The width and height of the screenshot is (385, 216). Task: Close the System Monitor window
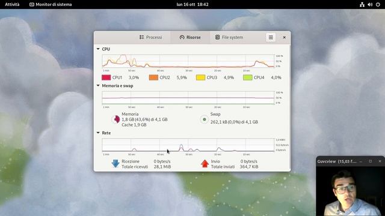click(x=285, y=37)
